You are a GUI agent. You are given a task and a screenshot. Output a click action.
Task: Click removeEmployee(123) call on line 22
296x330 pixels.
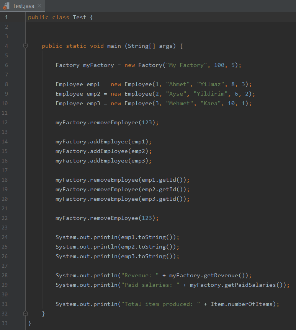point(123,218)
